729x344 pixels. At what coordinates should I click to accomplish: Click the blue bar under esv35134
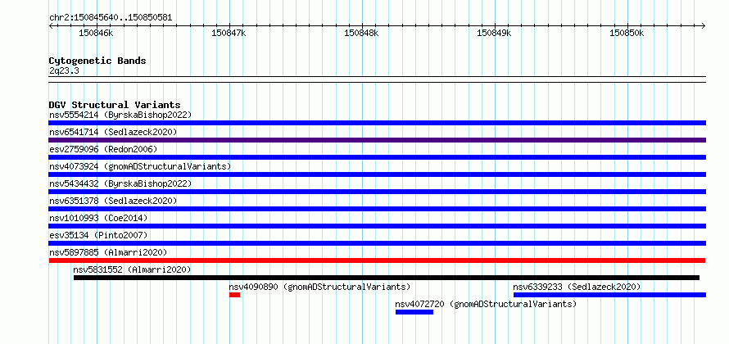pos(377,243)
